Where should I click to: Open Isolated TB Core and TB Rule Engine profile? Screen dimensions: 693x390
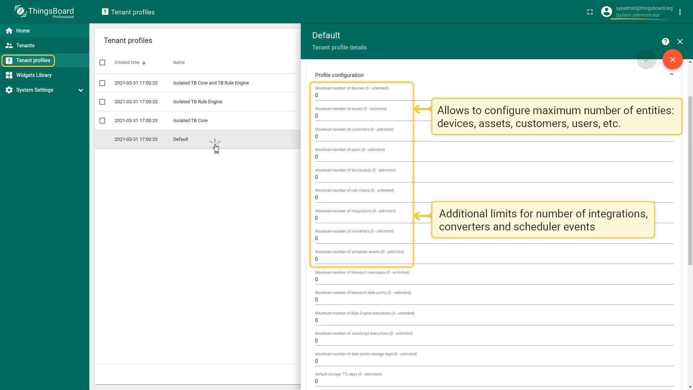[x=211, y=83]
